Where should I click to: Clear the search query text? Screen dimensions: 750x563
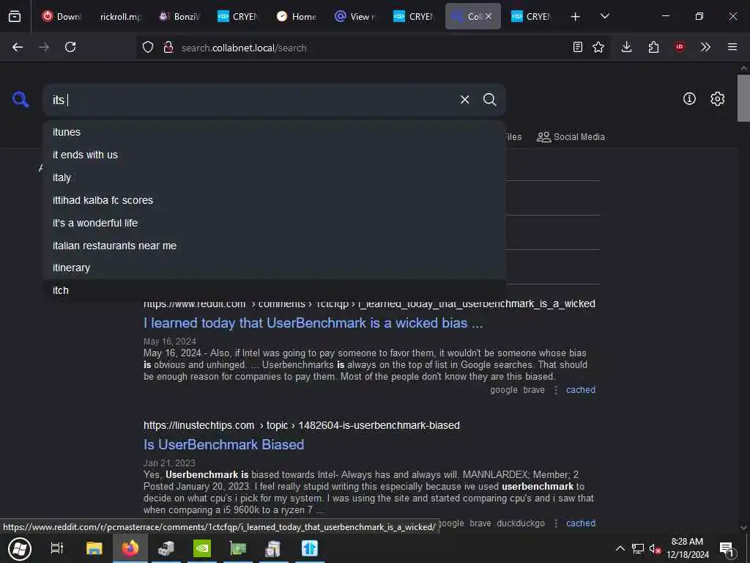(464, 100)
